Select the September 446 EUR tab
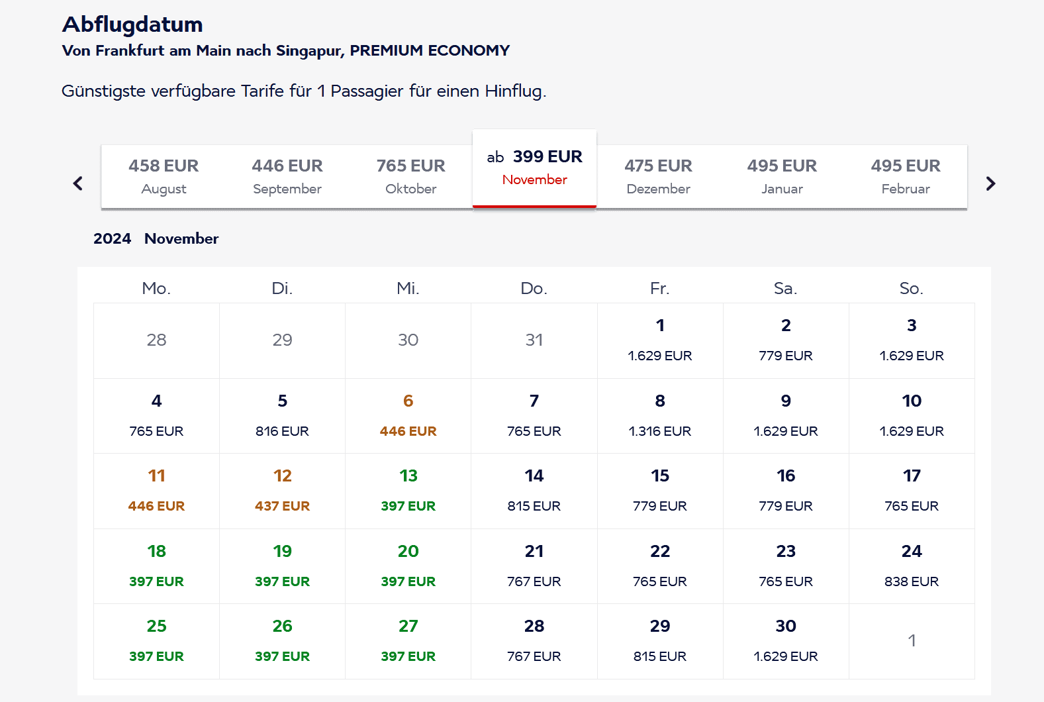 point(287,177)
